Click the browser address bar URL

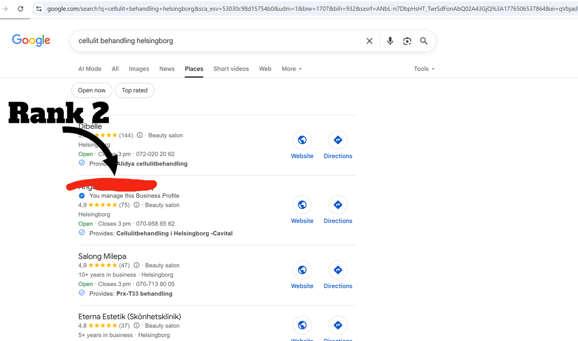(x=311, y=9)
